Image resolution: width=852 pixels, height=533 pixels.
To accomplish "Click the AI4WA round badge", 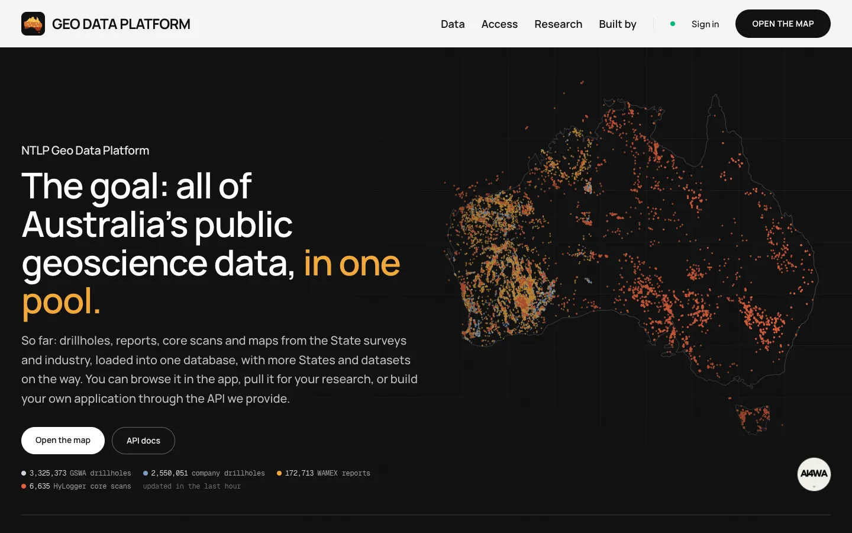I will 814,474.
